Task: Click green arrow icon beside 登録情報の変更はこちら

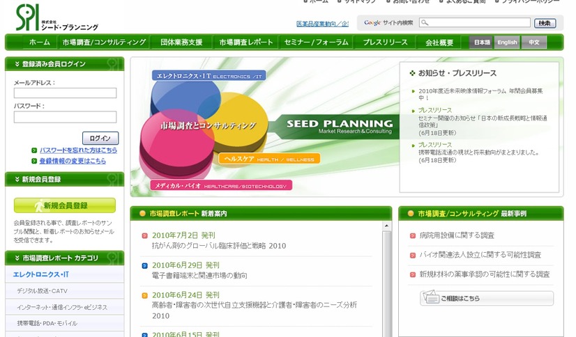Action: [x=34, y=161]
